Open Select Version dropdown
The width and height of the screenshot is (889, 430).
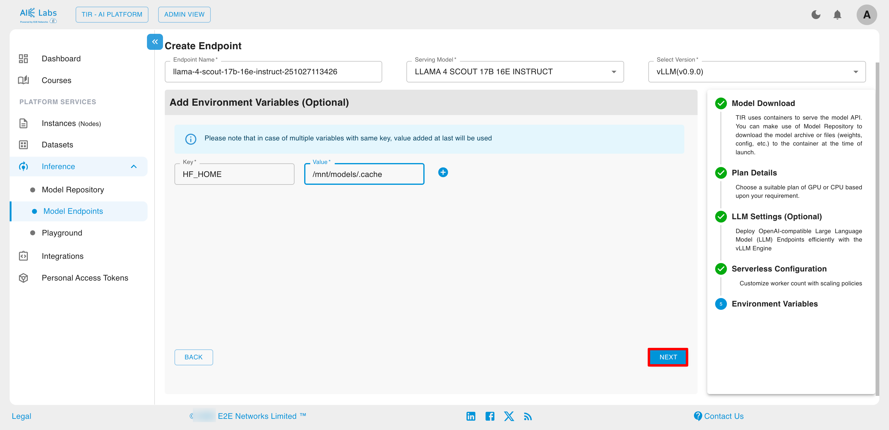[x=757, y=72]
